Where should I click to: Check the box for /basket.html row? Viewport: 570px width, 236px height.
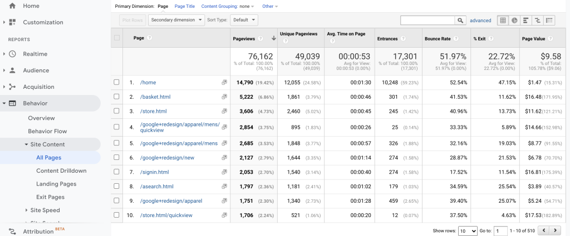116,97
